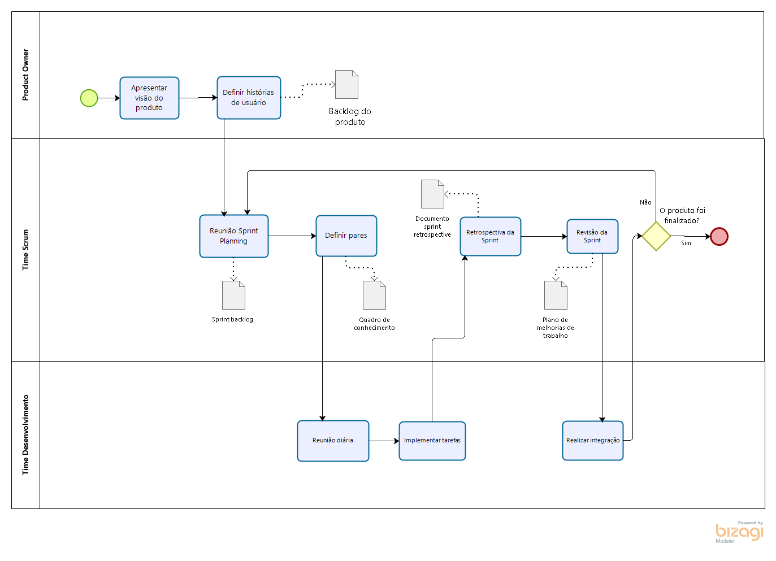
Task: Click the Reunião Sprint Planning task
Action: pos(234,236)
